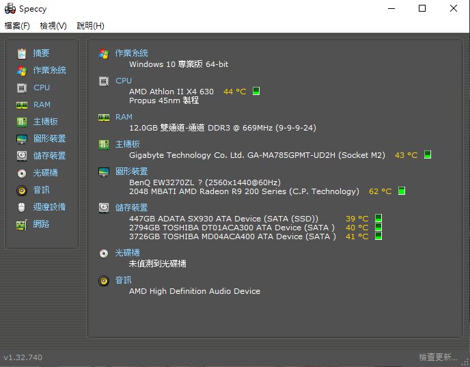Click the green temperature indicator next to GPU 62 °C
This screenshot has height=367, width=470.
[402, 191]
